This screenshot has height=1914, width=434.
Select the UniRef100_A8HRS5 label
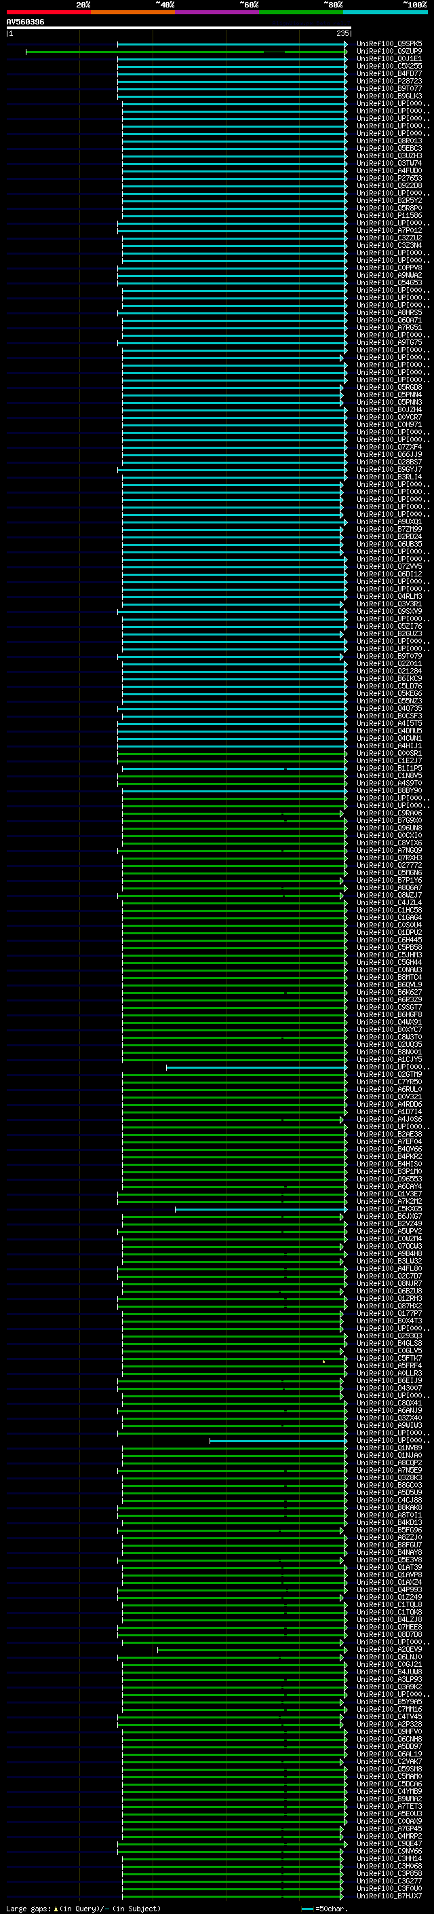[389, 313]
